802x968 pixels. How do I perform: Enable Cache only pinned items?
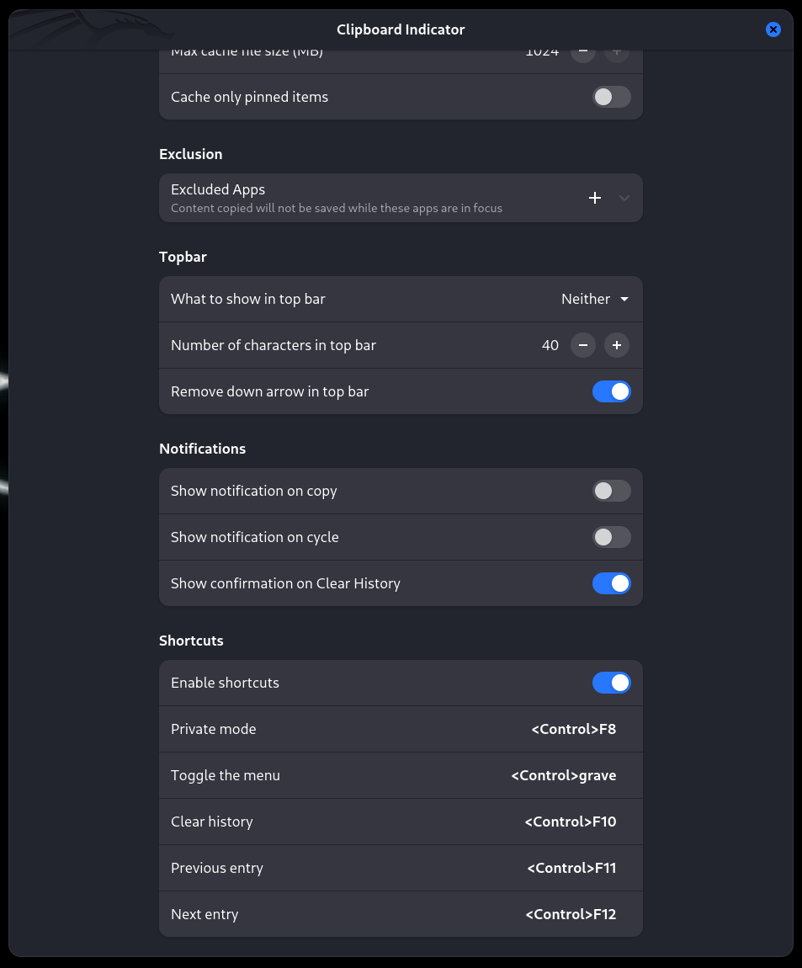tap(611, 97)
